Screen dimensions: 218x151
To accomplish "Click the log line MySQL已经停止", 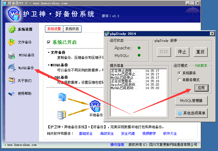I will pos(135,78).
